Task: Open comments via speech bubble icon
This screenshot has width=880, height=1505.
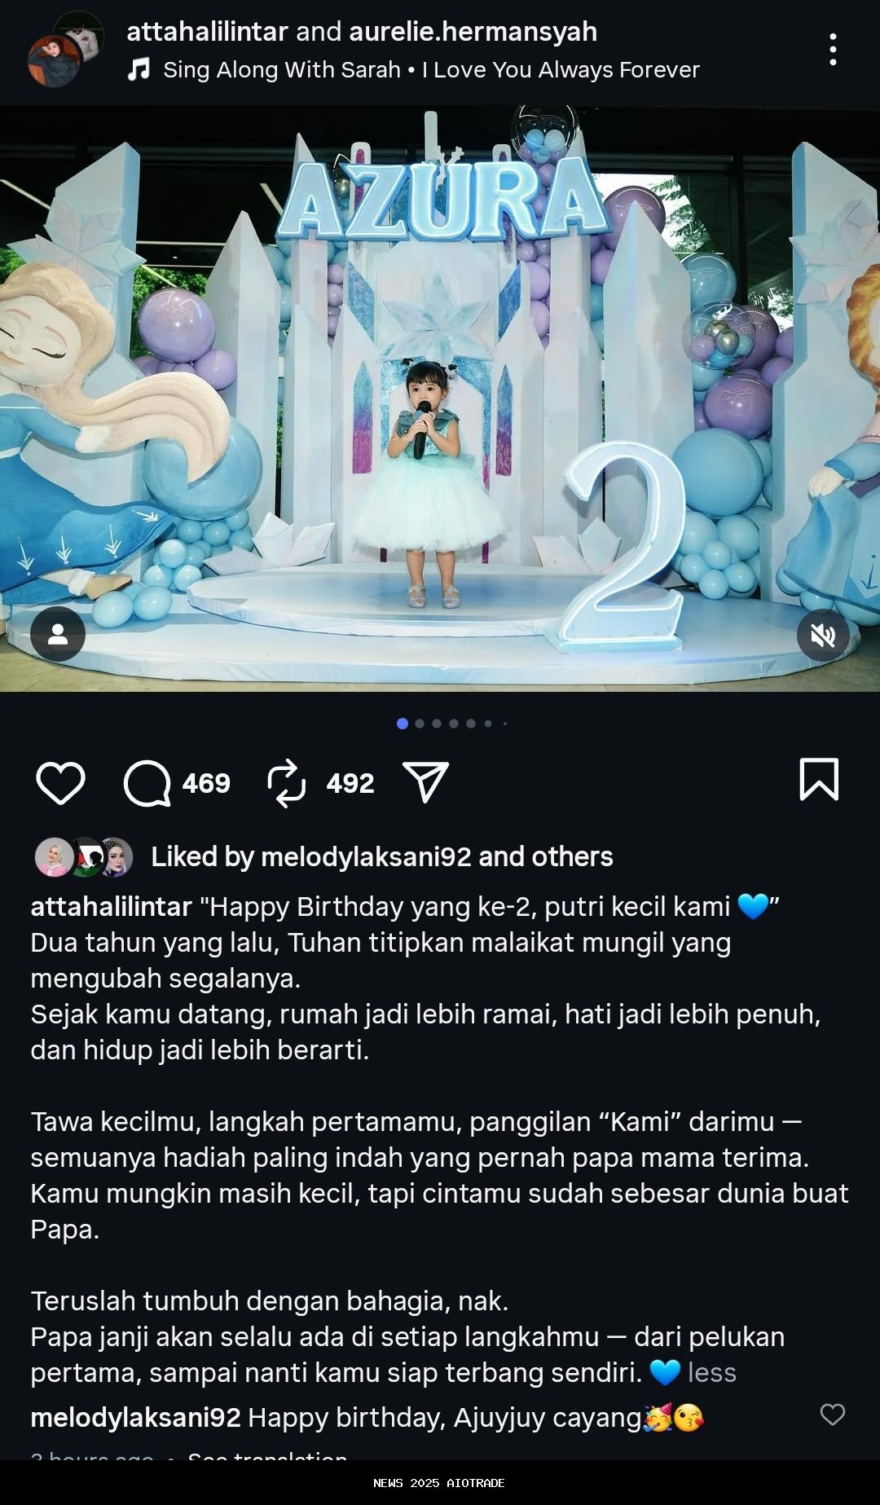Action: point(147,783)
